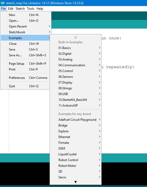Open the 09.USB examples submenu
The height and width of the screenshot is (187, 147).
(x=75, y=94)
